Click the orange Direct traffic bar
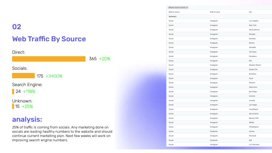The image size is (272, 153). [49, 59]
